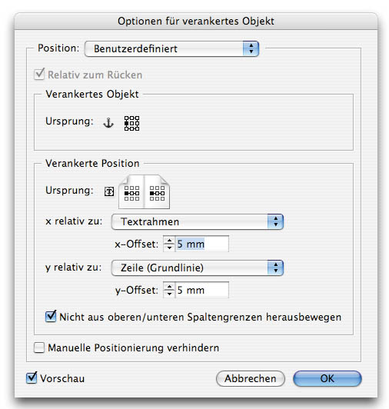Select left page reference point proxy
Viewport: 389px width, 409px height.
131,193
